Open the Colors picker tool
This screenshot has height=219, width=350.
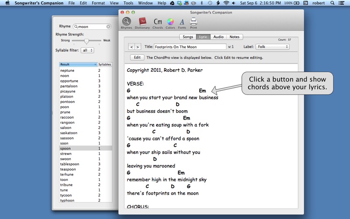click(x=170, y=23)
